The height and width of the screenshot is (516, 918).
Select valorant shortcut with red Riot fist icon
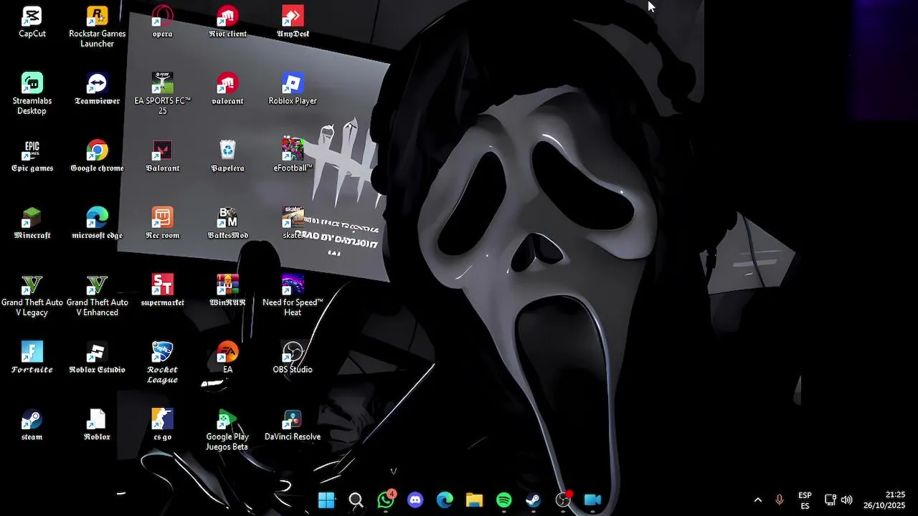[x=227, y=90]
